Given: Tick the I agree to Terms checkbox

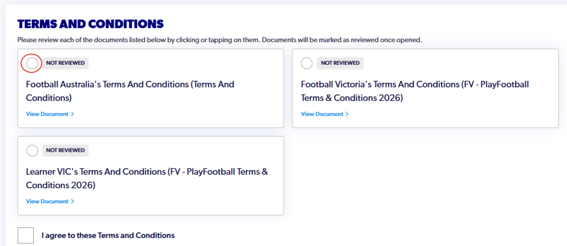Looking at the screenshot, I should pos(26,235).
